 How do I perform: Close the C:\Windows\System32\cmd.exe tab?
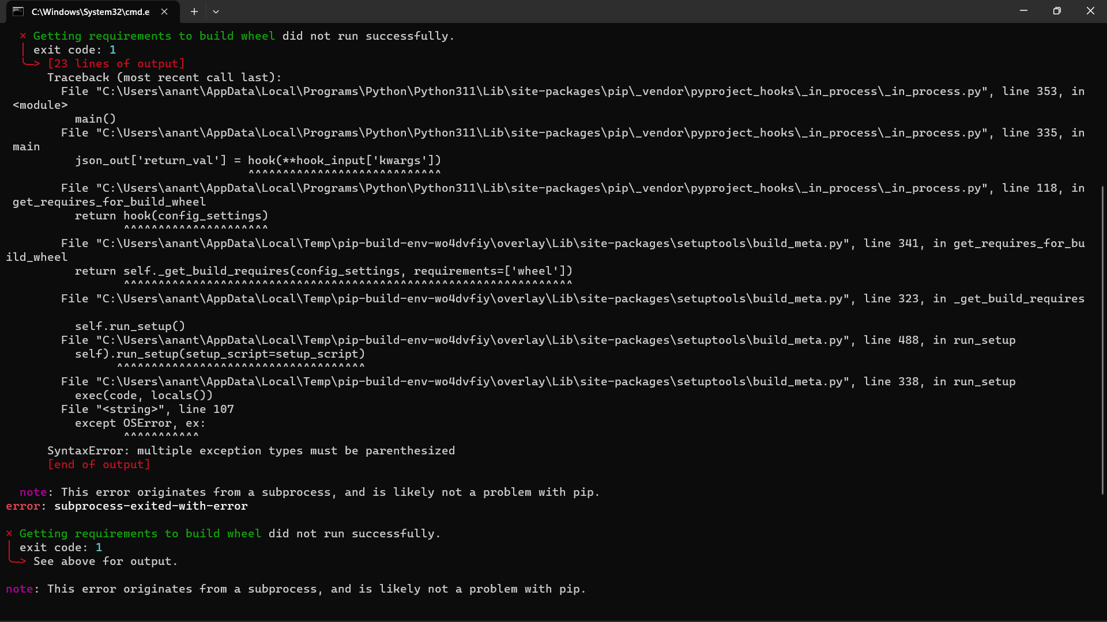coord(164,12)
